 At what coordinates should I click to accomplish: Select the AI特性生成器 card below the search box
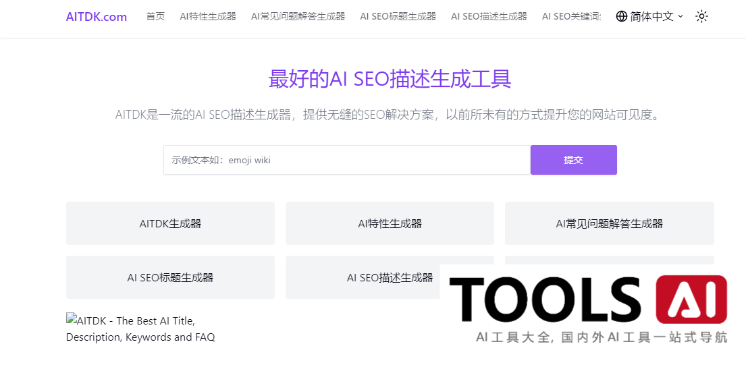[390, 223]
